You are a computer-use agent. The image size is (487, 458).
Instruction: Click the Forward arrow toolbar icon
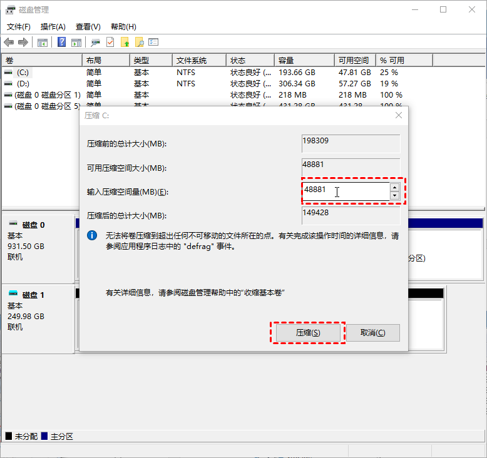click(23, 42)
